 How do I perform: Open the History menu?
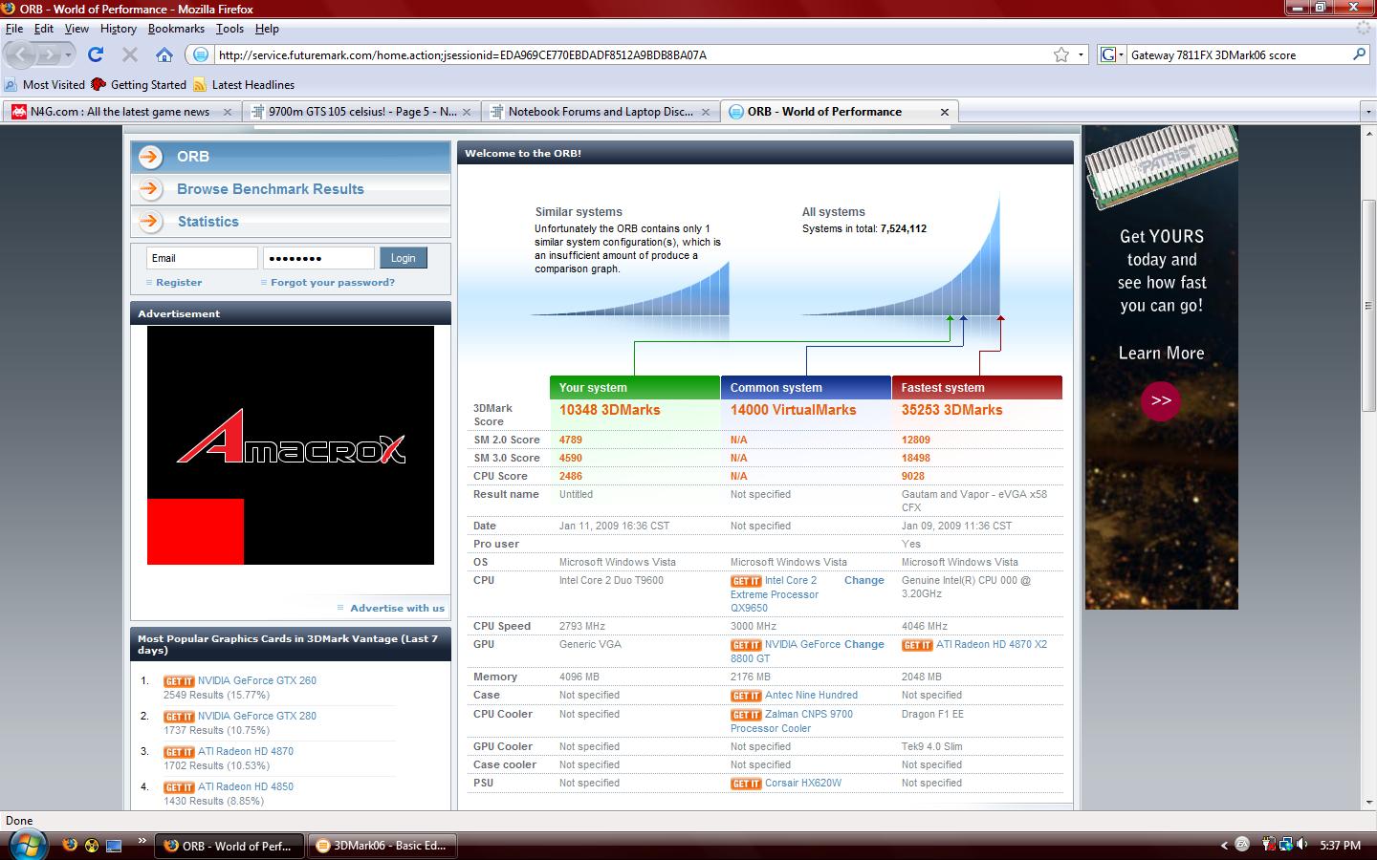point(119,29)
